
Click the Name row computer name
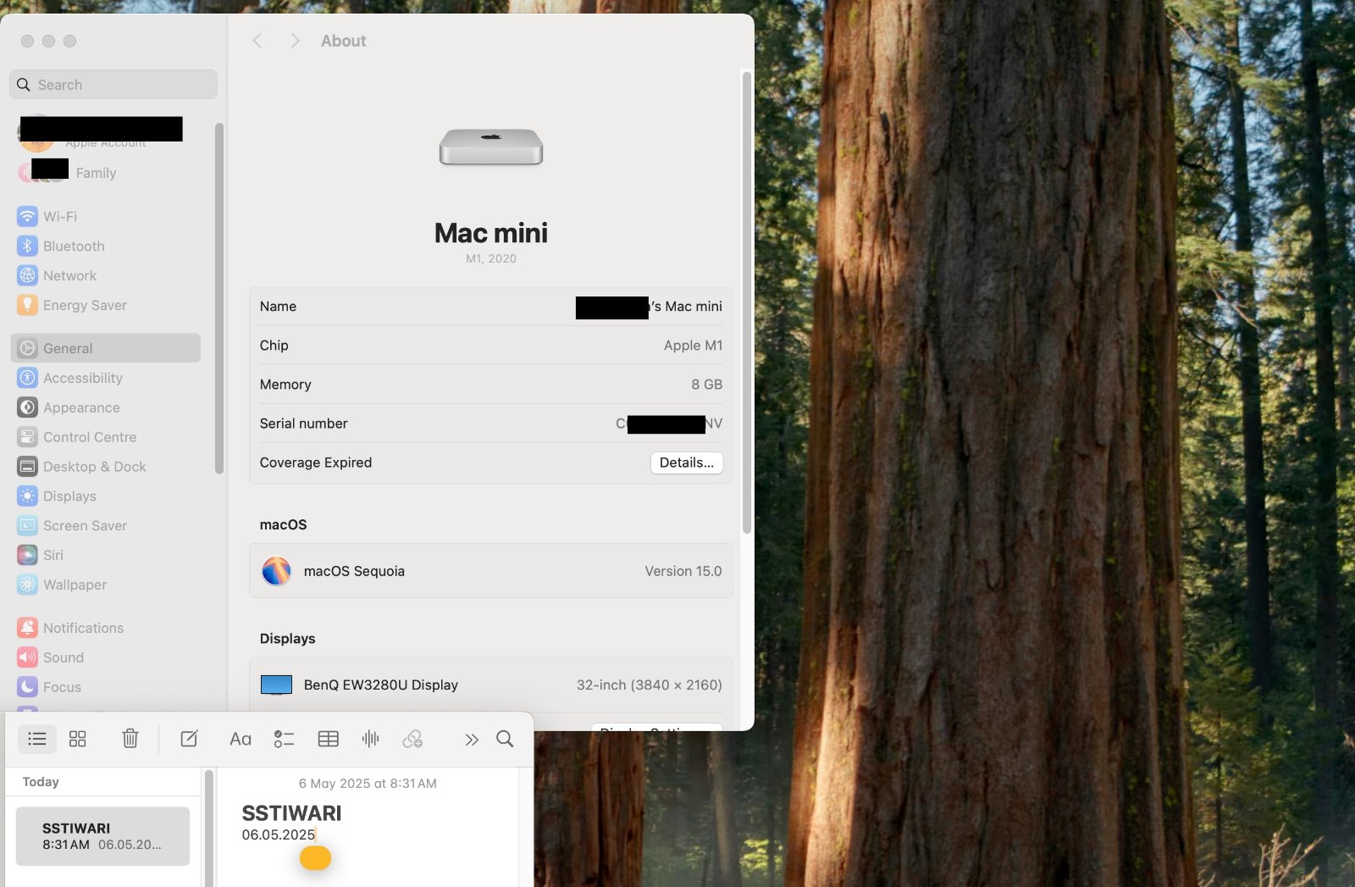click(x=650, y=307)
